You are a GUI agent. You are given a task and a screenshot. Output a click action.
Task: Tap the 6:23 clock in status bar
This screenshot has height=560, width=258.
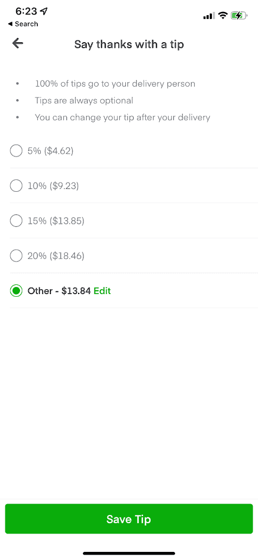[x=26, y=11]
